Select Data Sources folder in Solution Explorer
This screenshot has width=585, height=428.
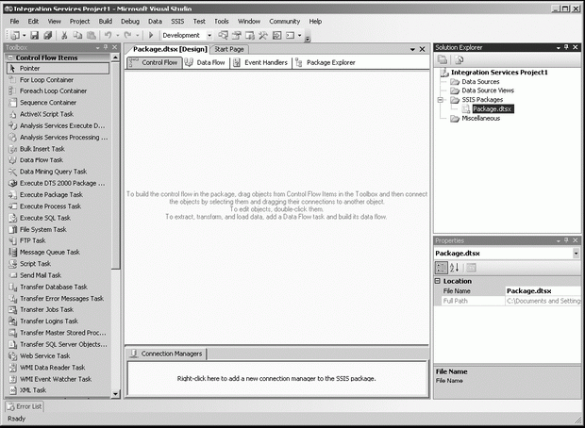(480, 82)
